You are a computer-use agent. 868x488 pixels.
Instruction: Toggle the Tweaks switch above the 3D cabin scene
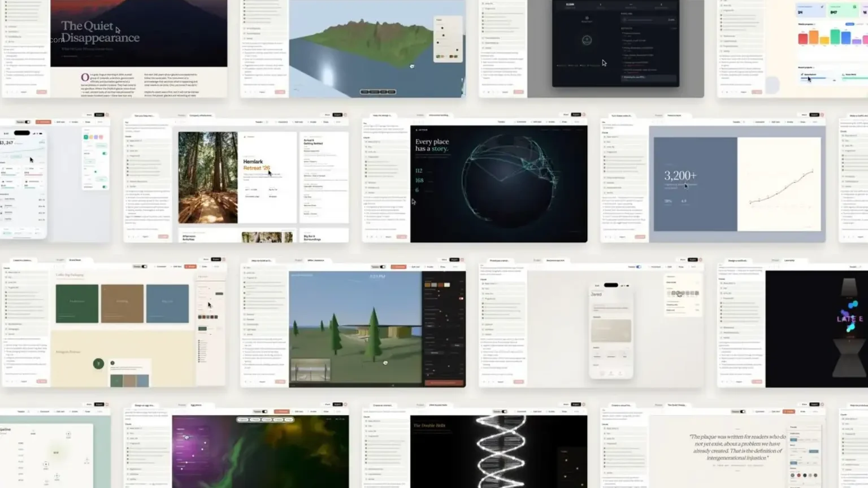coord(382,267)
